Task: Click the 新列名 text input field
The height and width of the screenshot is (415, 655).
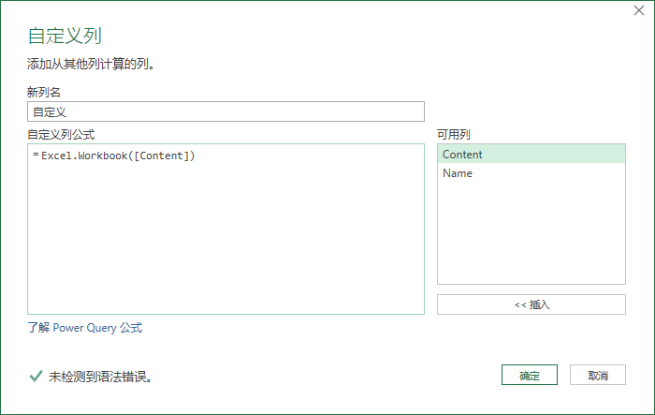Action: coord(226,111)
